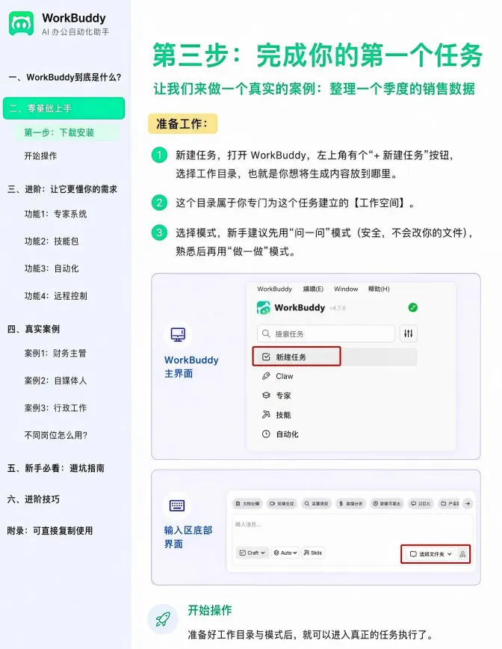Open 功能1:专家系统 in the outline
This screenshot has height=649, width=502.
[x=56, y=214]
